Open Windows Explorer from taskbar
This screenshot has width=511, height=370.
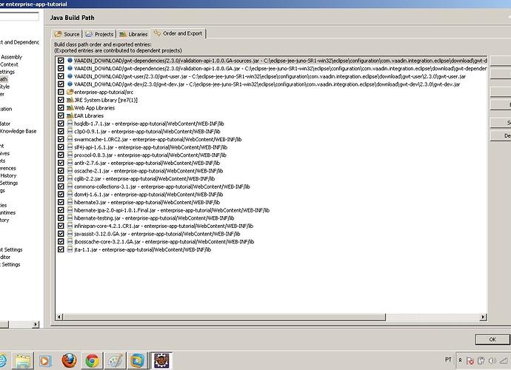coord(23,361)
